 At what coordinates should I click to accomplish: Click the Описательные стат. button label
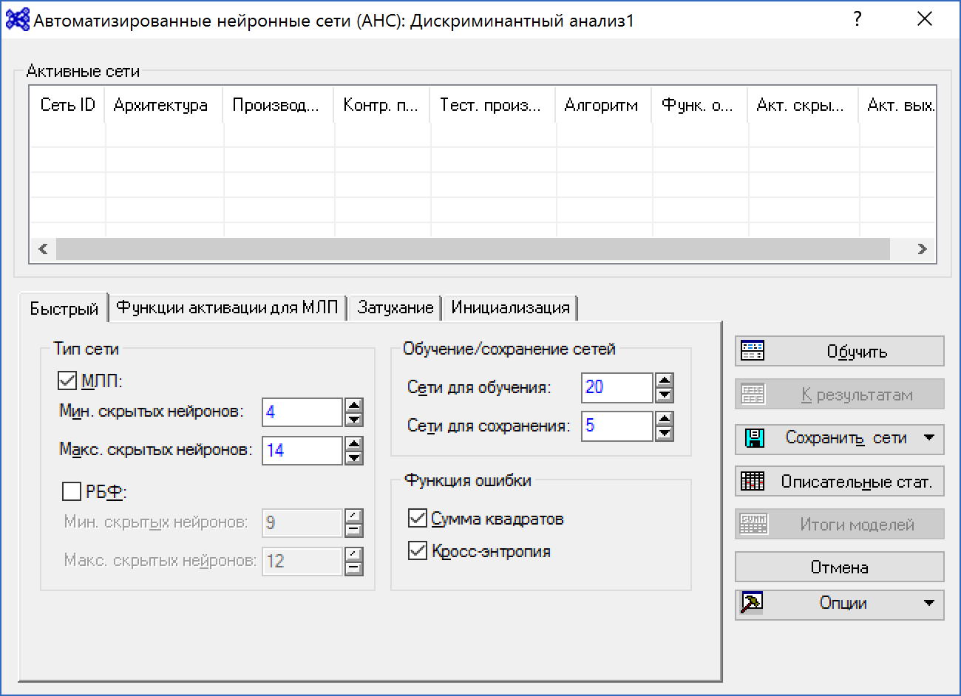point(856,482)
